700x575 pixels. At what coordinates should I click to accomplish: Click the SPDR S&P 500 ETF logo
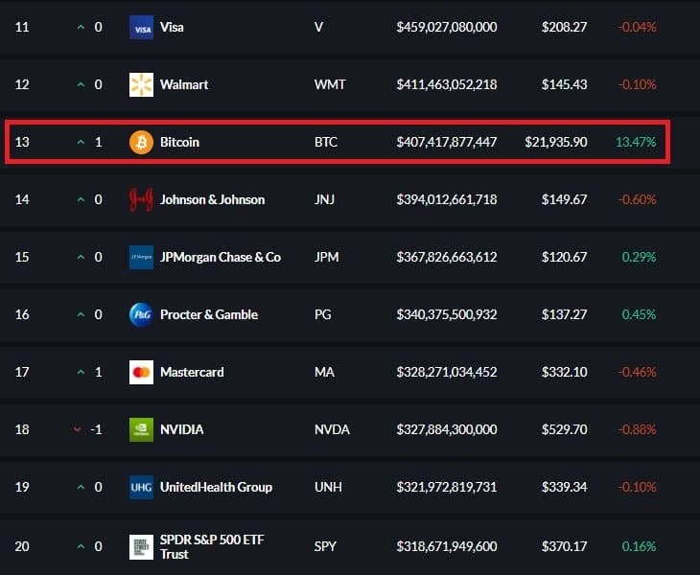tap(141, 547)
